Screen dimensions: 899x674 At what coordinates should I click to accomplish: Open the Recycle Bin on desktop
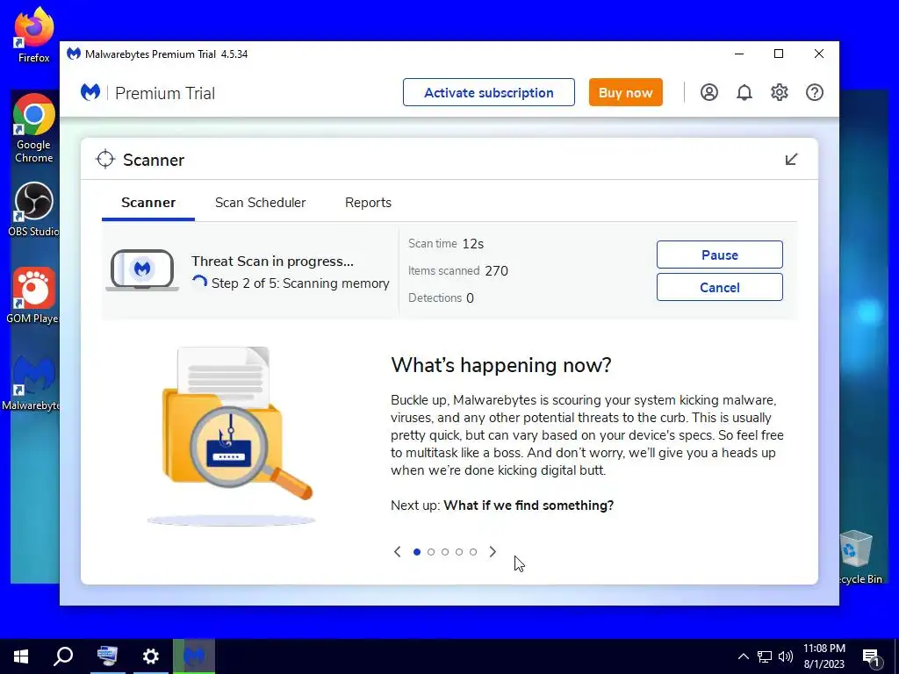(857, 557)
